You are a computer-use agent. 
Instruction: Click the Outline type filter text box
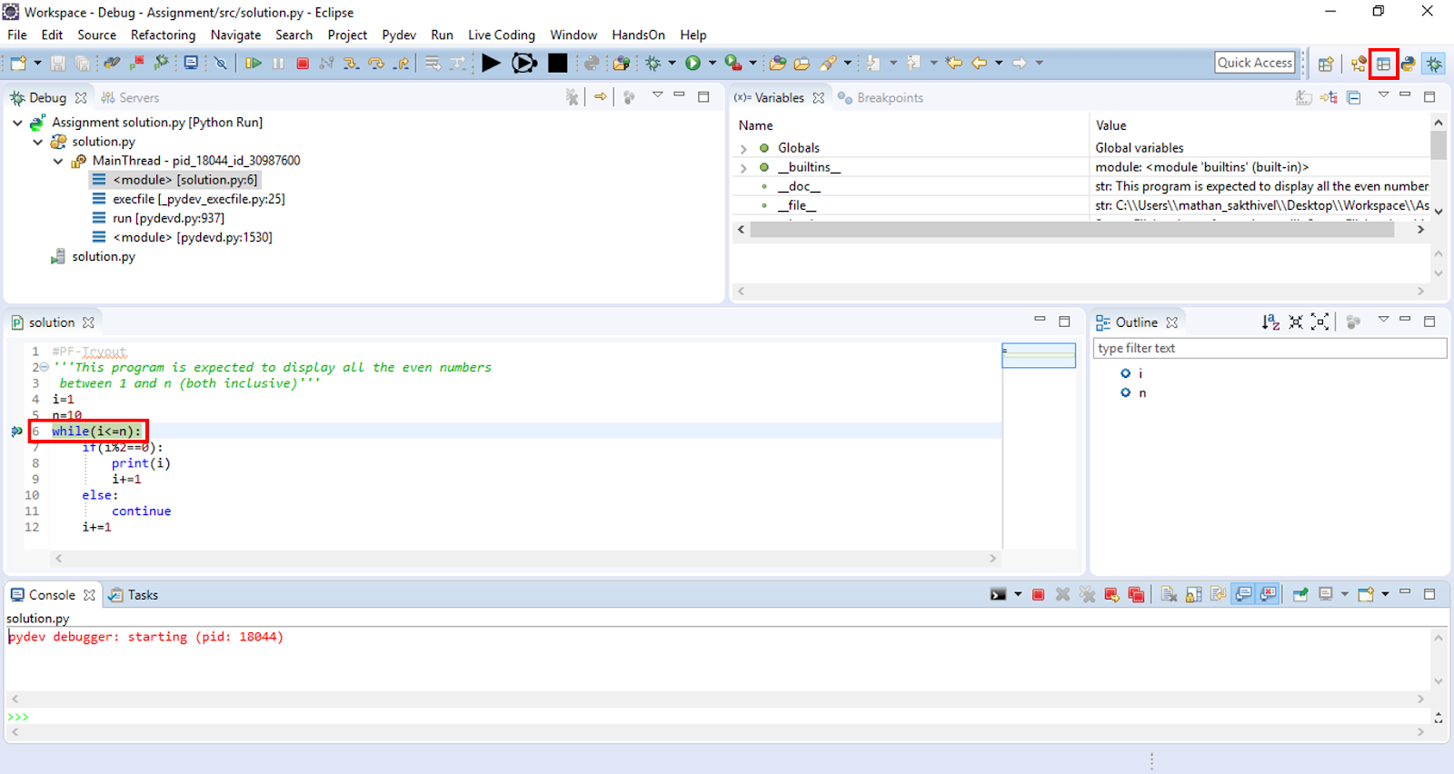1269,348
